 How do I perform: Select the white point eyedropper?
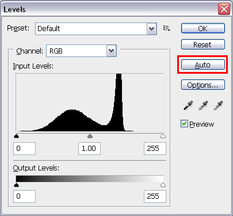click(218, 105)
